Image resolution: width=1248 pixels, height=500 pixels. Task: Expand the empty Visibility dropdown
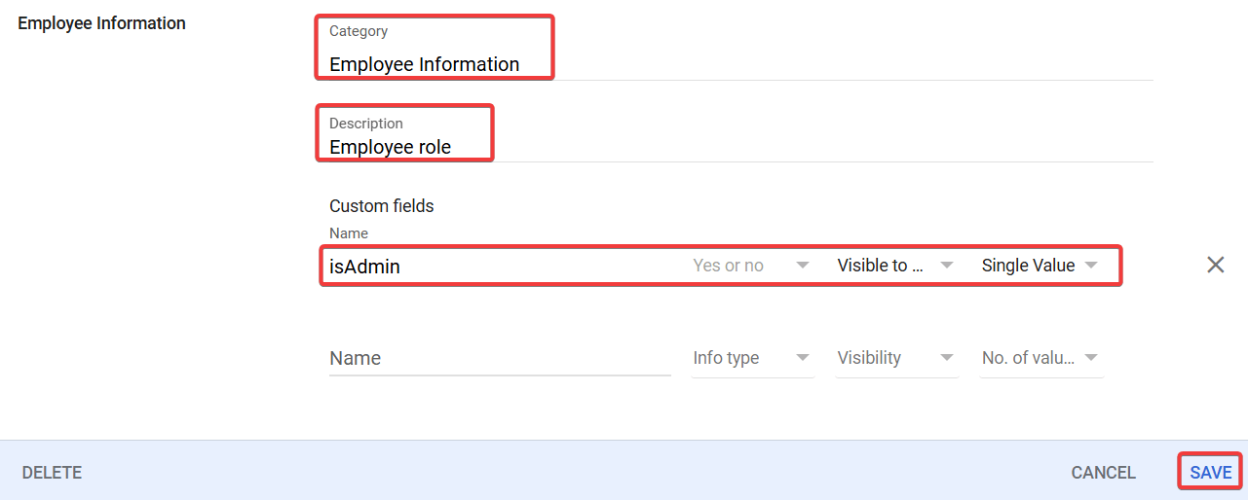894,358
